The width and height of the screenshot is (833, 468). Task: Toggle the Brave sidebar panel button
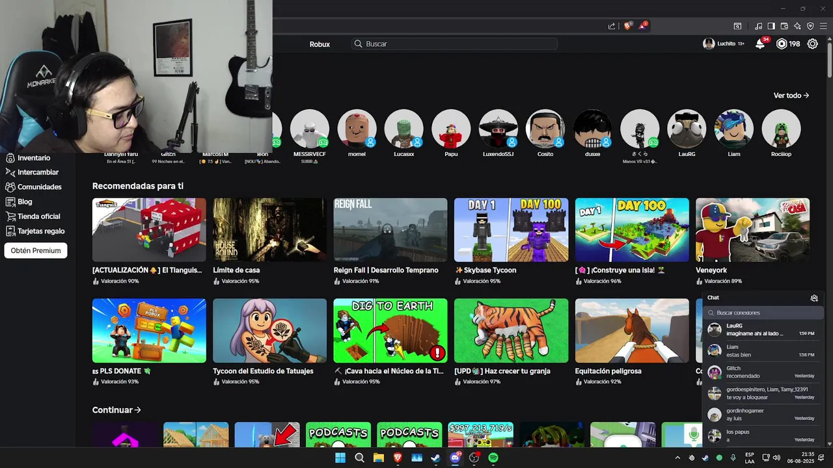(771, 26)
